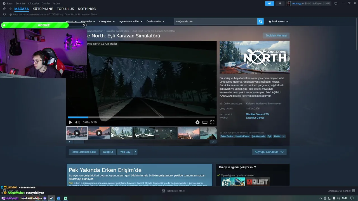
Task: Open Mindflair Games LTD developer link
Action: [x=257, y=114]
